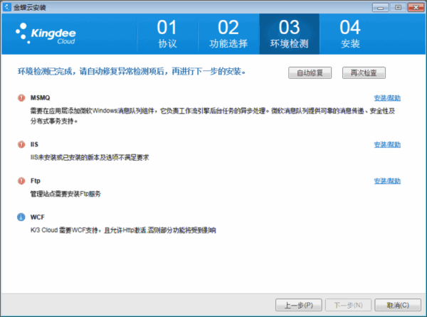
Task: Go back with the 上一步(P) button
Action: tap(299, 305)
